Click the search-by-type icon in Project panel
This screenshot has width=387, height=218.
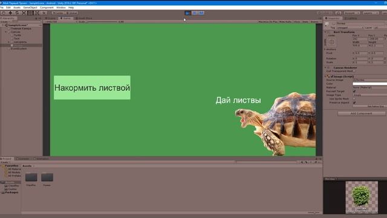click(302, 162)
